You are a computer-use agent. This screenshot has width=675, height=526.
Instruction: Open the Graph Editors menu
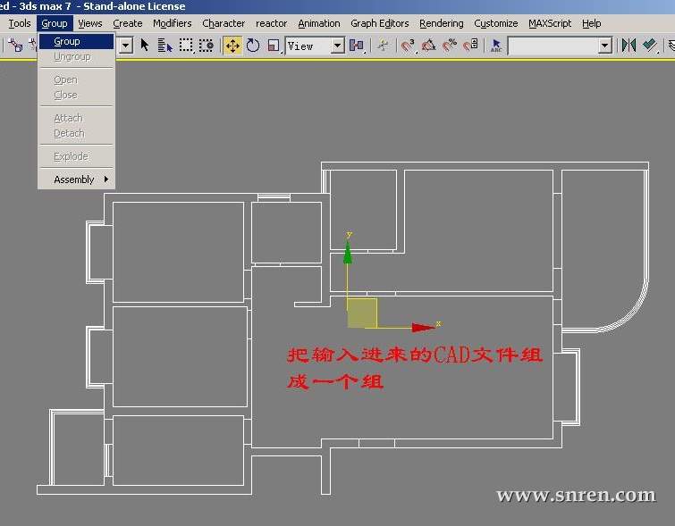click(380, 23)
